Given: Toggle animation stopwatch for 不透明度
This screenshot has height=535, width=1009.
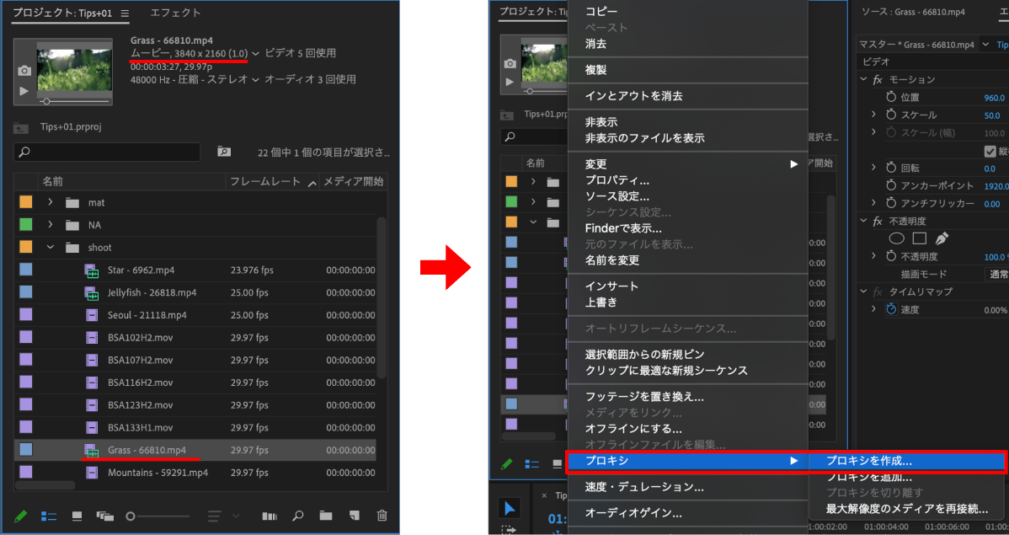Looking at the screenshot, I should (891, 256).
